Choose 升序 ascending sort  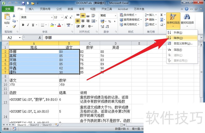(182, 33)
